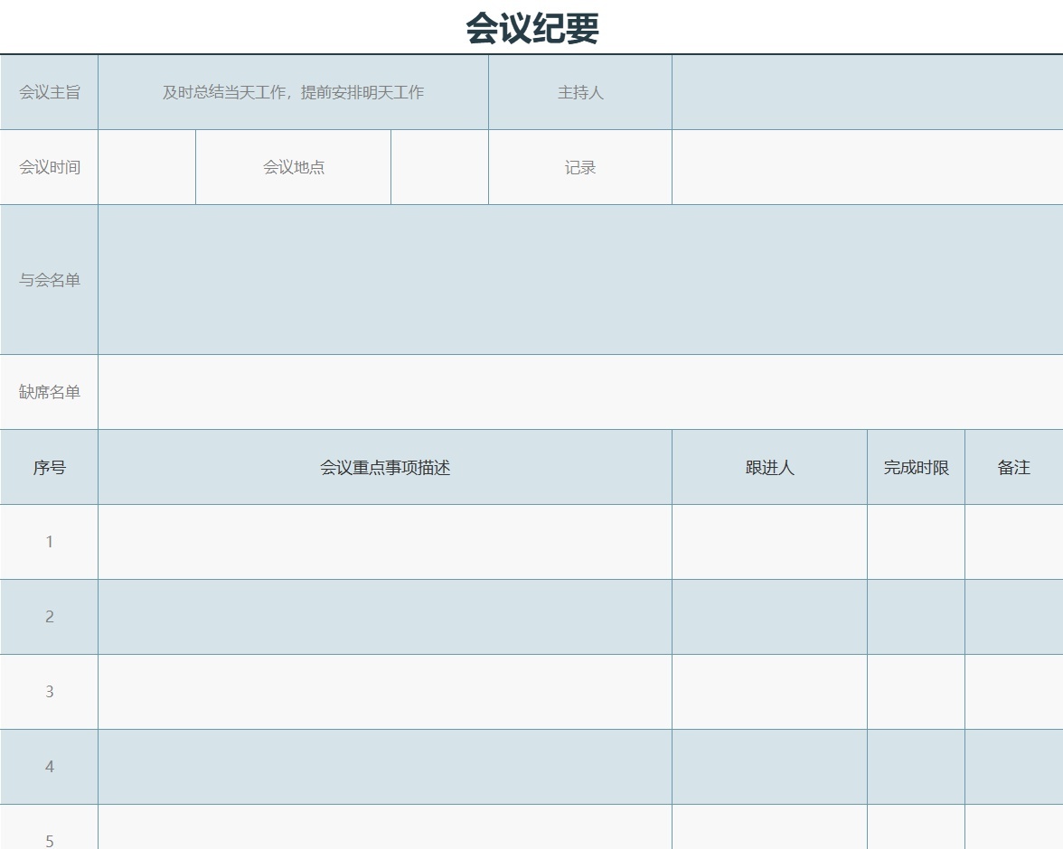Click the 缺席名单 absentee list field
1063x849 pixels.
(579, 391)
